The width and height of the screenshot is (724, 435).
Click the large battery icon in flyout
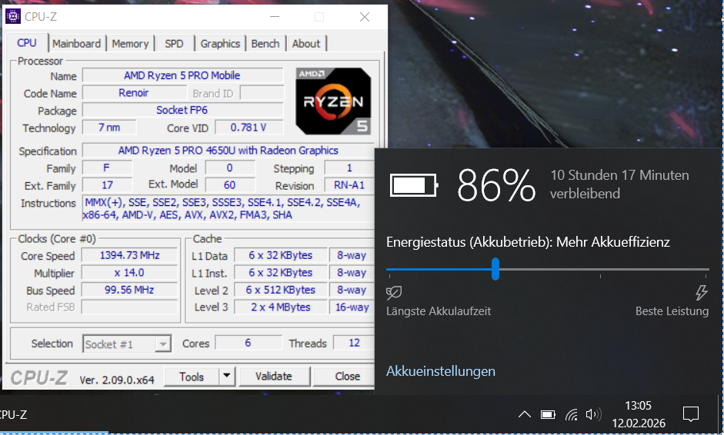click(x=414, y=185)
